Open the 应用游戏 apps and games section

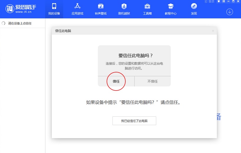77,9
